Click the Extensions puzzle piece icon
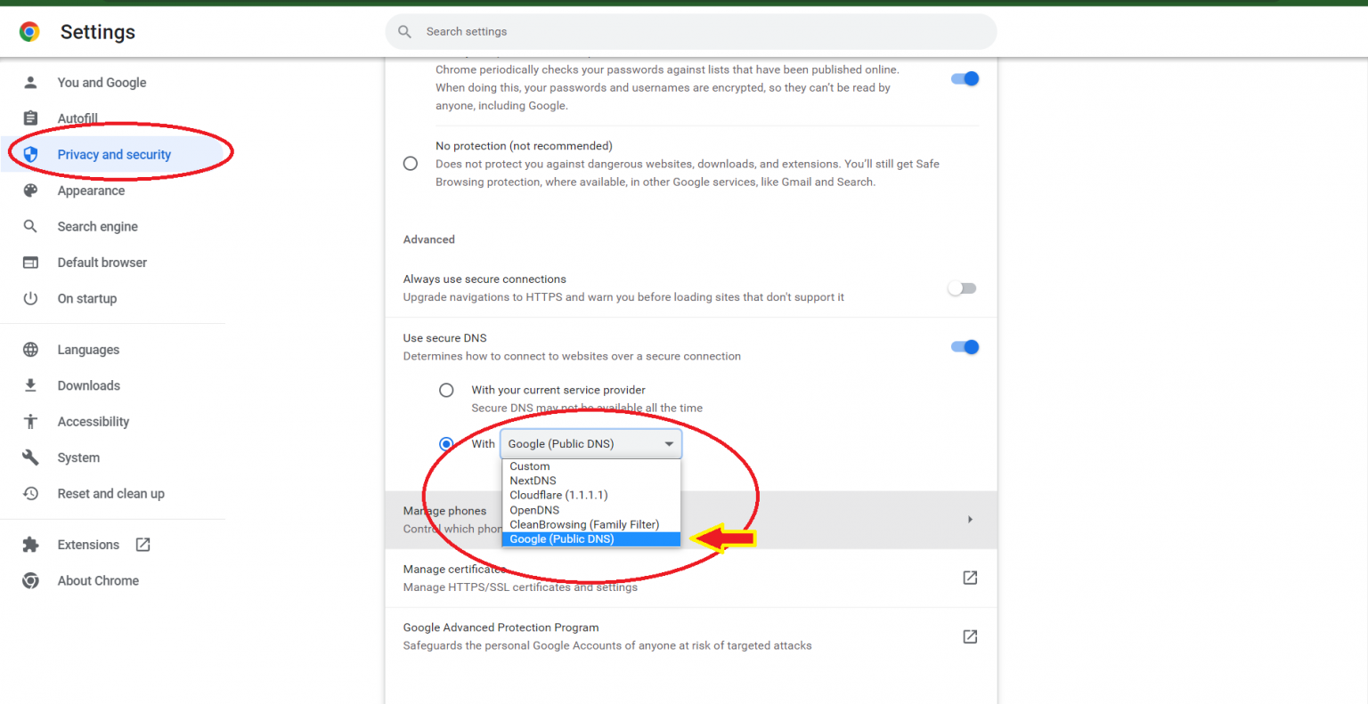The image size is (1368, 704). pyautogui.click(x=30, y=545)
